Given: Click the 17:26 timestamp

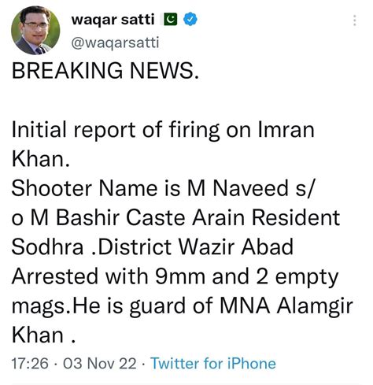Looking at the screenshot, I should click(x=30, y=364).
